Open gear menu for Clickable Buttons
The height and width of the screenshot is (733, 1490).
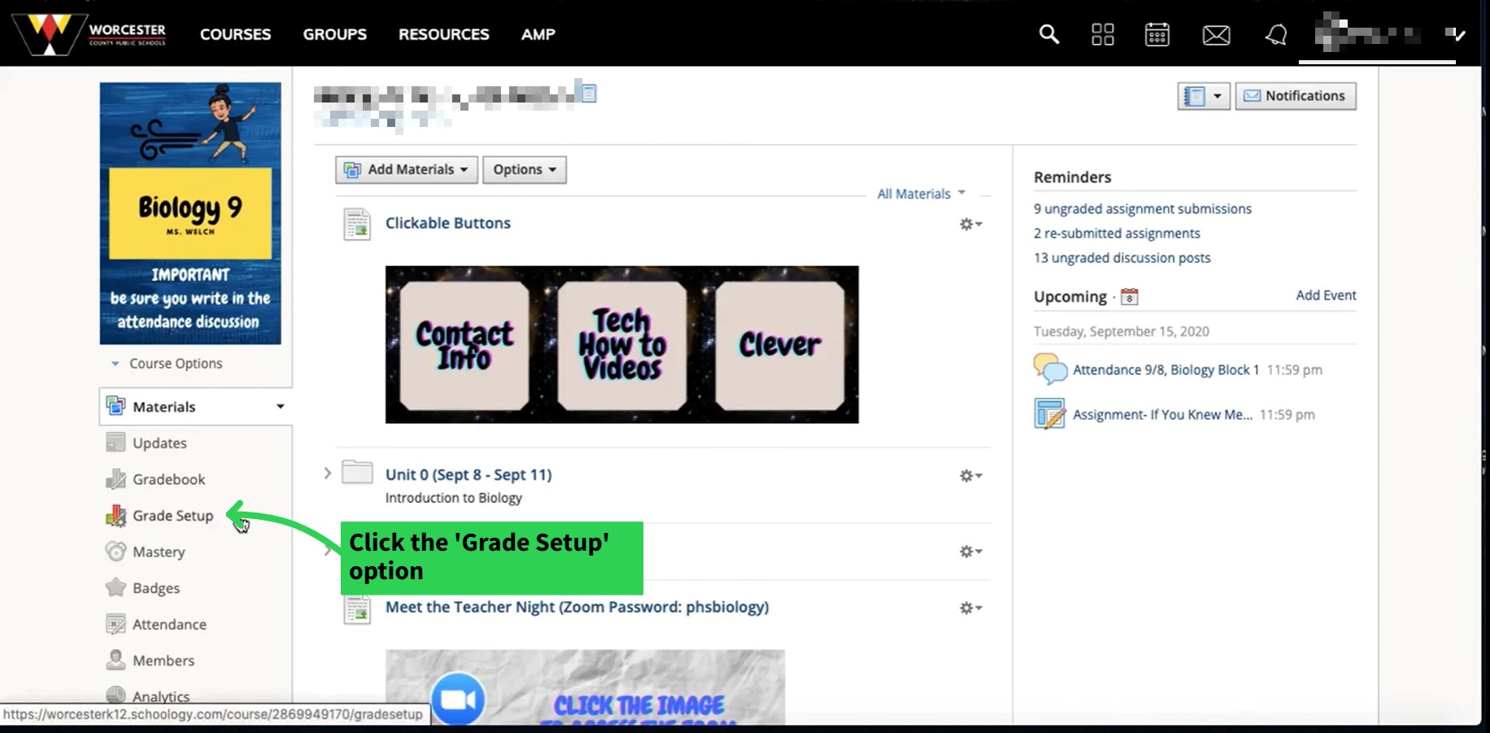970,224
